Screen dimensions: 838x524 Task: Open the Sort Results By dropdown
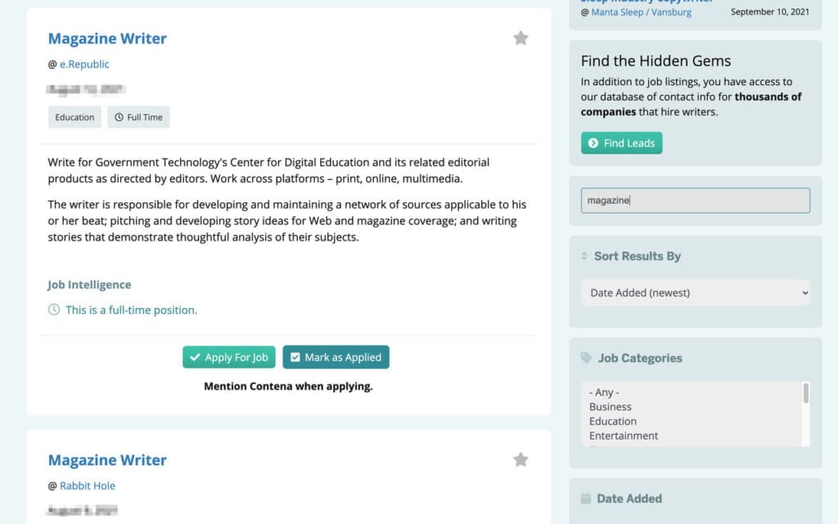point(695,292)
